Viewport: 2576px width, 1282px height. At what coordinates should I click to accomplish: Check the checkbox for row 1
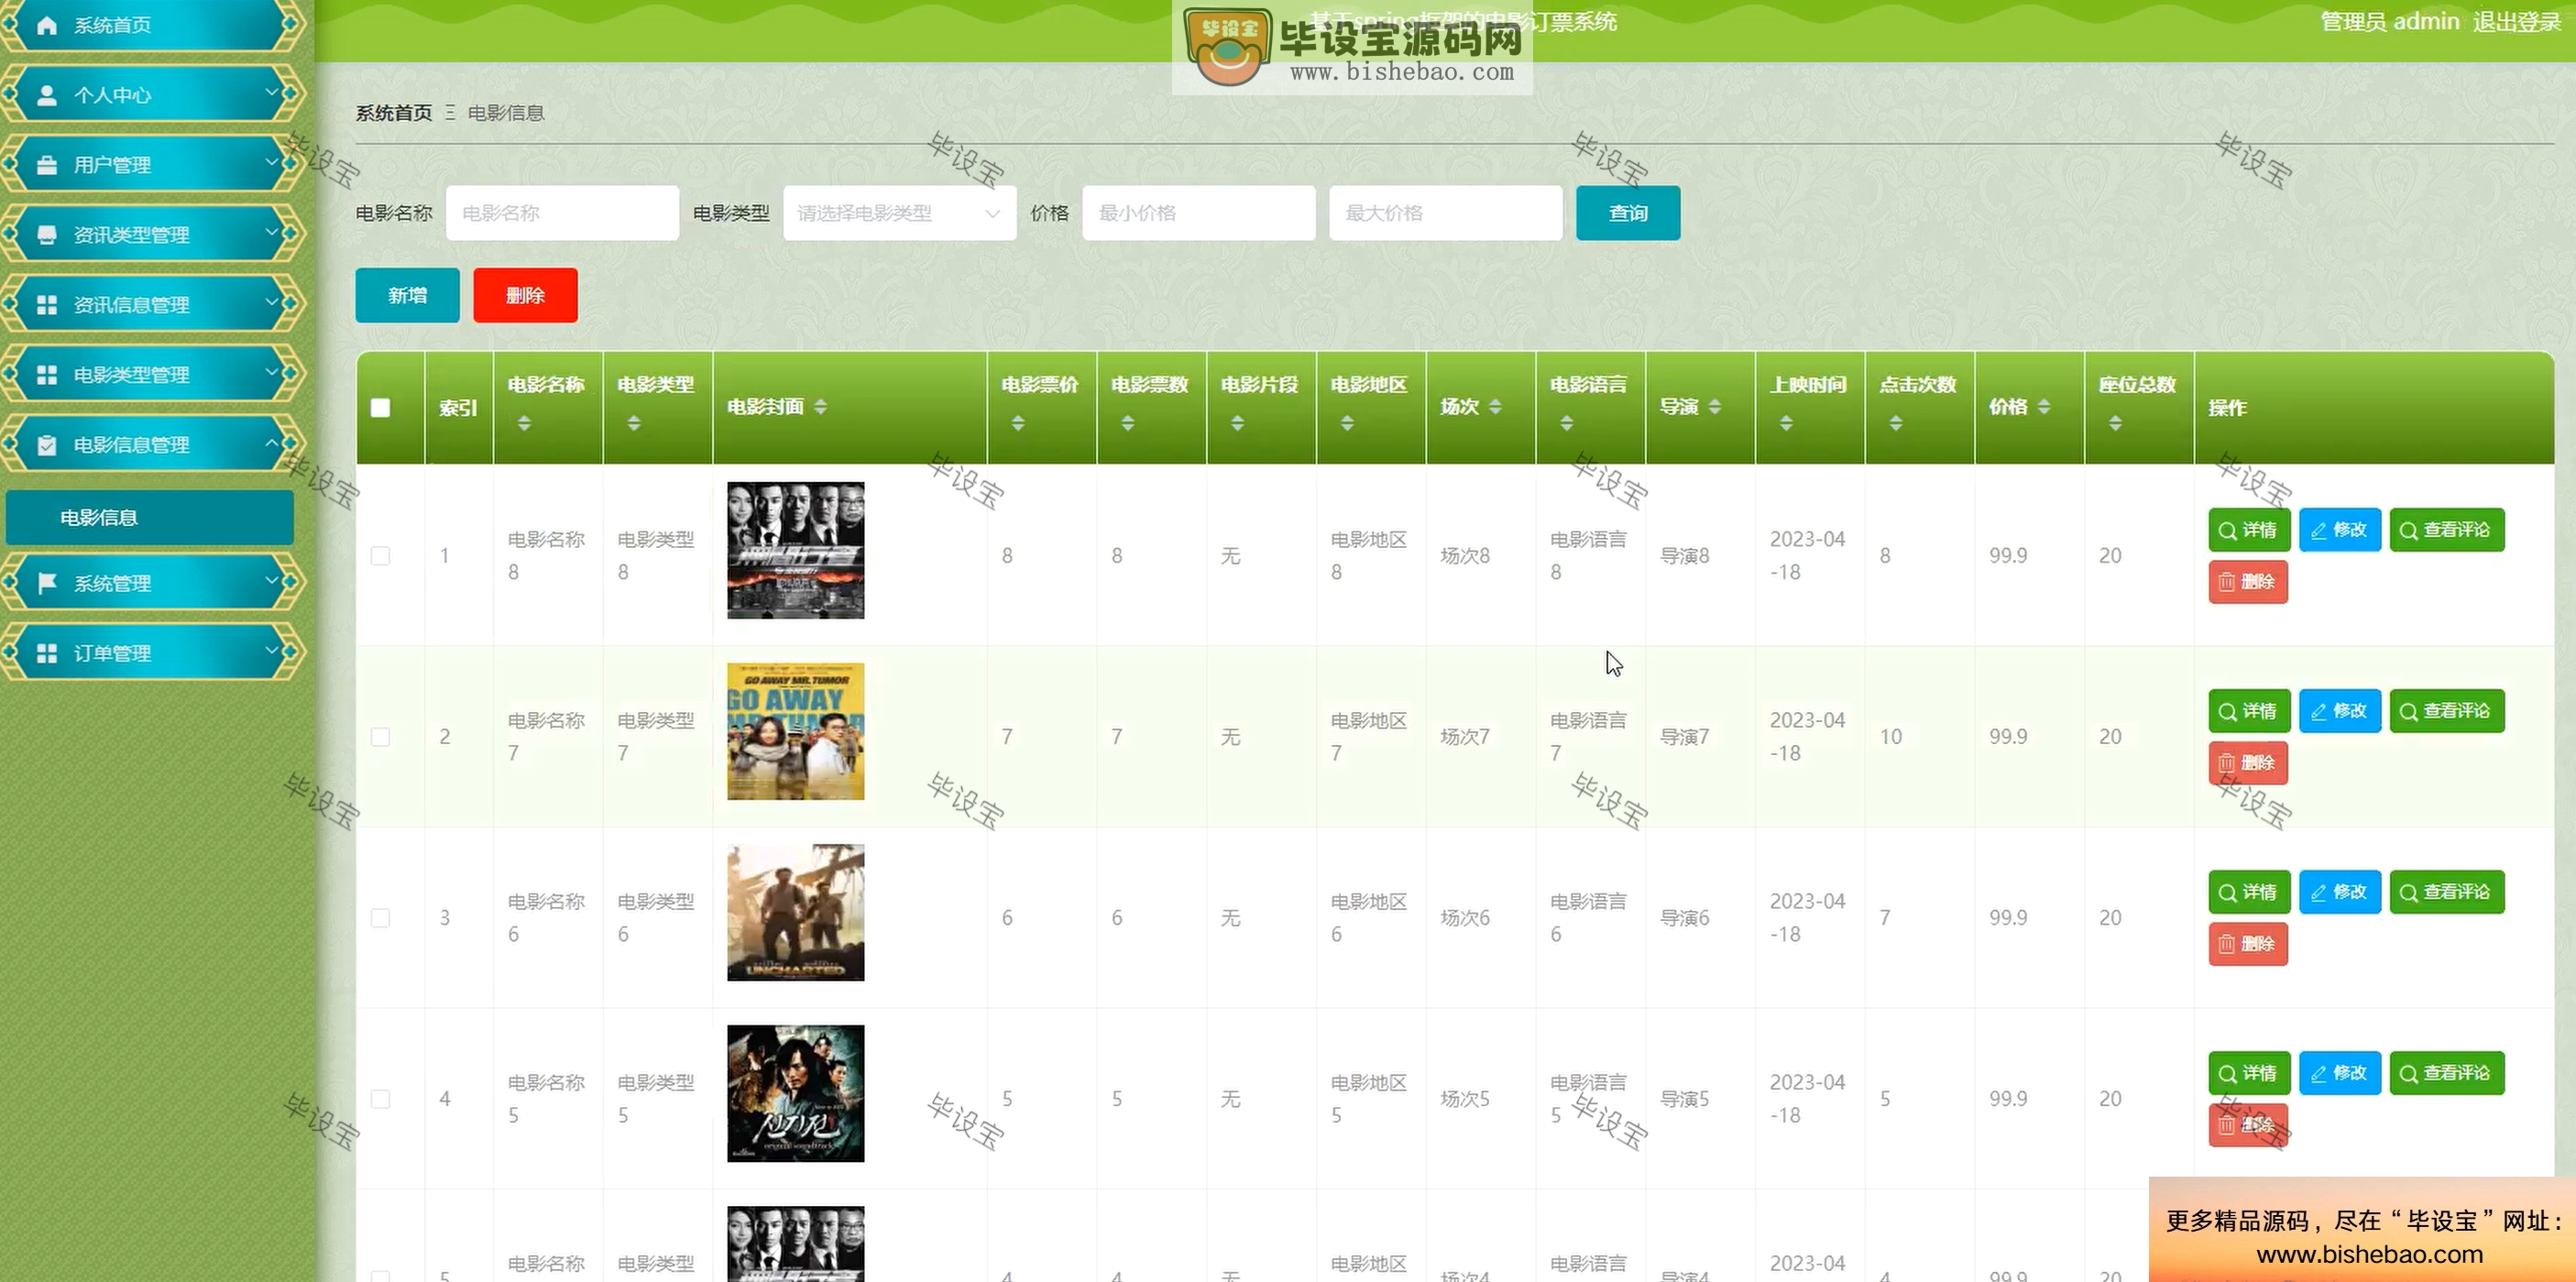(380, 556)
